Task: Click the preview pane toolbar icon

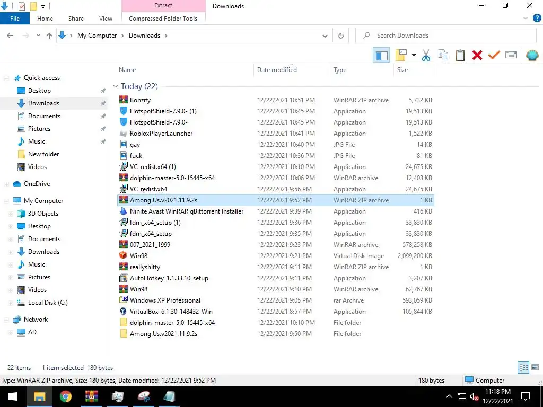Action: point(381,55)
